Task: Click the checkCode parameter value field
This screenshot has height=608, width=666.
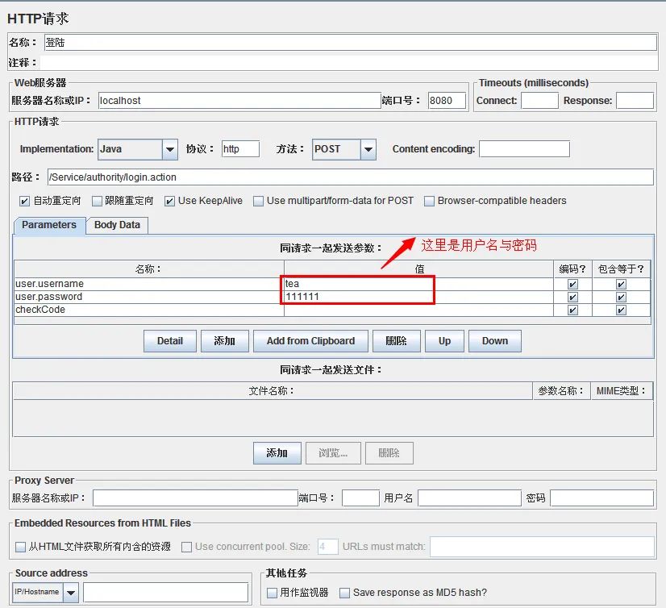Action: coord(403,309)
